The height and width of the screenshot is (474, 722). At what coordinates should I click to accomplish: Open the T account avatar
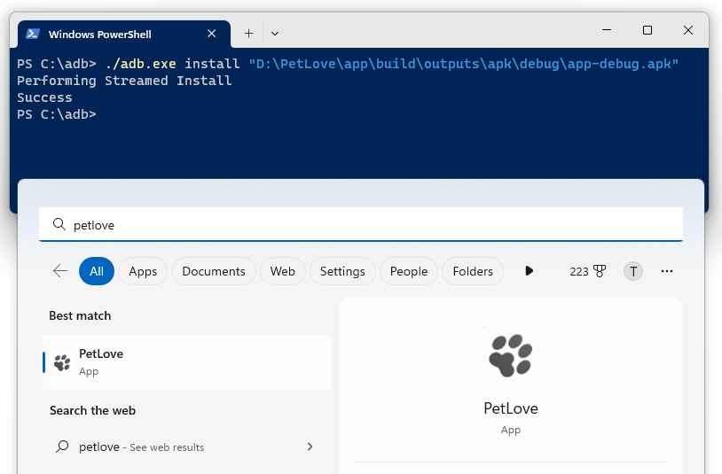coord(633,271)
